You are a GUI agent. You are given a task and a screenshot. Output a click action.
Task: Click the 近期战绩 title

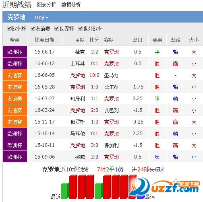pyautogui.click(x=17, y=4)
